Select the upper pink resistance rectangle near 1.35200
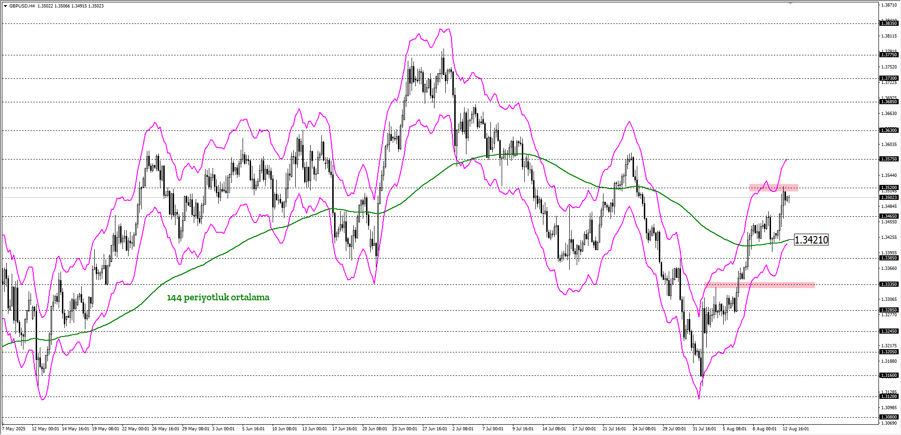This screenshot has height=435, width=901. coord(773,188)
